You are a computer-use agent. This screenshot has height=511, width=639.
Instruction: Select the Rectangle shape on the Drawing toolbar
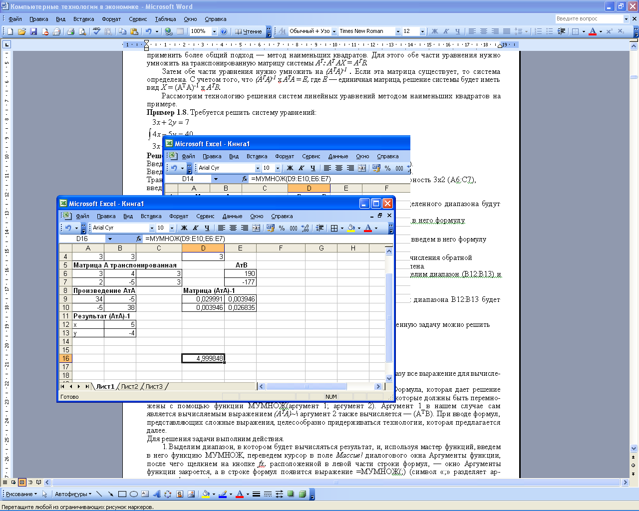click(122, 494)
